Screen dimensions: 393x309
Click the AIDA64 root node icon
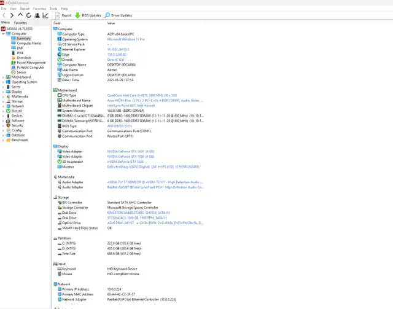[x=3, y=29]
